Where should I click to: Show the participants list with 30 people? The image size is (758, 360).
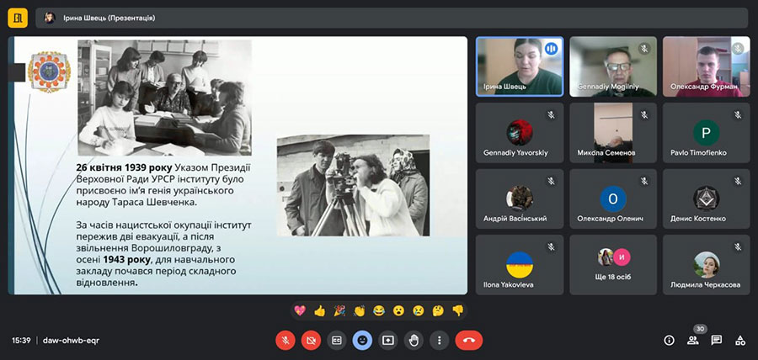click(693, 340)
